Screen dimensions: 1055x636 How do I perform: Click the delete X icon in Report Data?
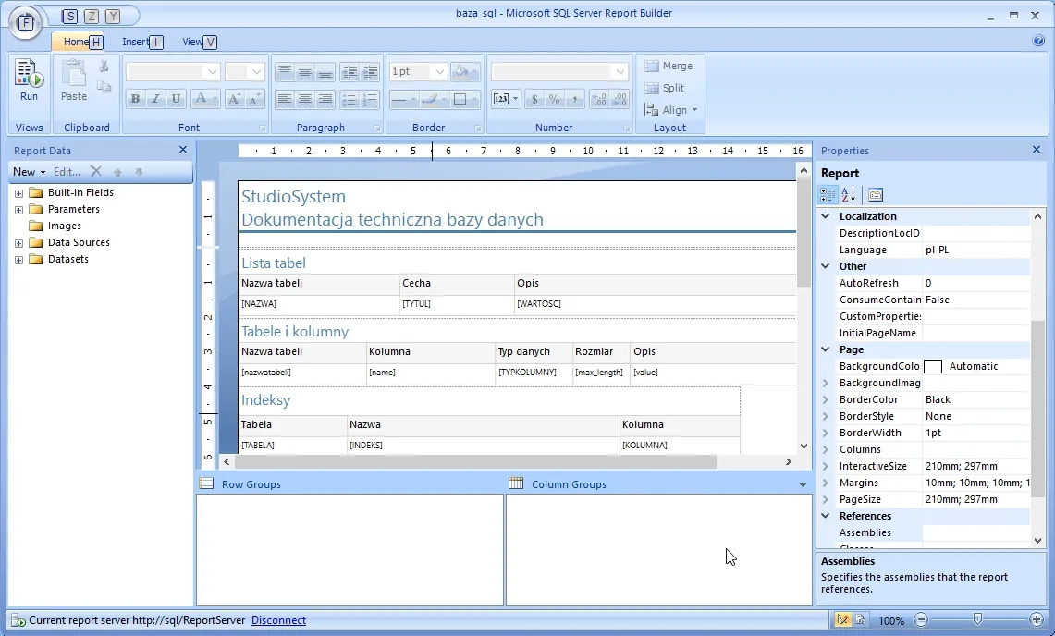pos(96,172)
